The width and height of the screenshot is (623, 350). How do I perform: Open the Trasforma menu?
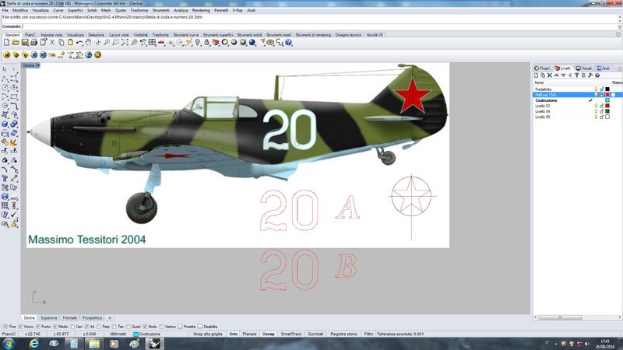pyautogui.click(x=139, y=10)
